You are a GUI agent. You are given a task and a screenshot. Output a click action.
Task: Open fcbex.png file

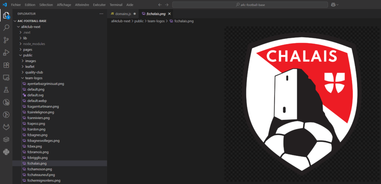pyautogui.click(x=35, y=146)
